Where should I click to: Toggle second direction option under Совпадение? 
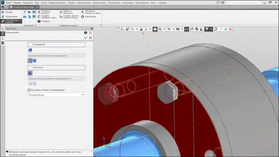click(35, 61)
